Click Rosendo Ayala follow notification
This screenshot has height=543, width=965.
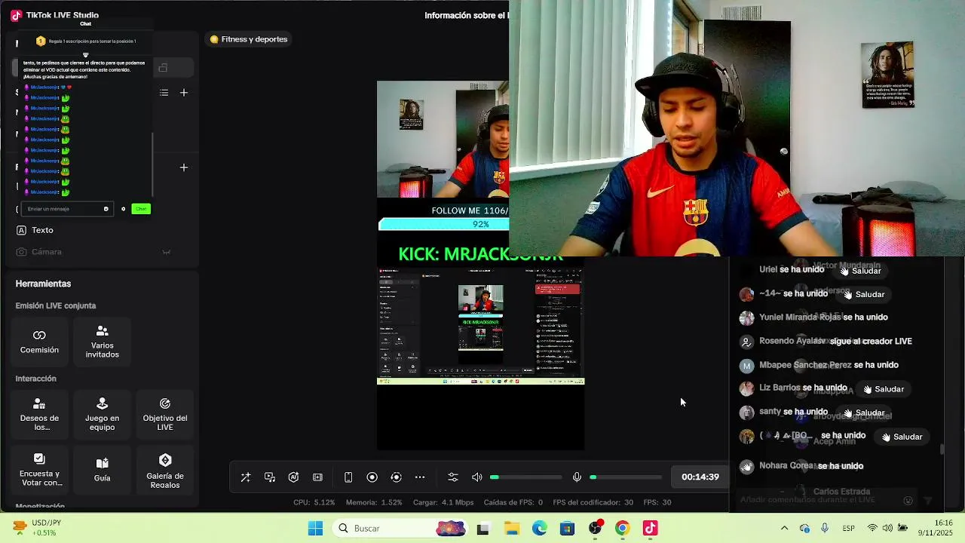tap(826, 342)
